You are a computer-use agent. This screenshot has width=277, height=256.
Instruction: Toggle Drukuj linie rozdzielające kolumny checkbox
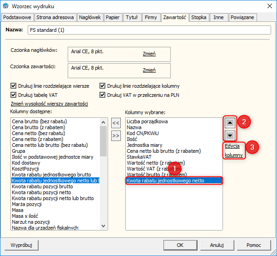102,86
